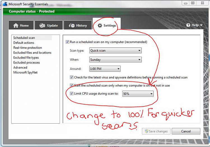
Task: Toggle Limit CPU usage checkbox
Action: 71,93
